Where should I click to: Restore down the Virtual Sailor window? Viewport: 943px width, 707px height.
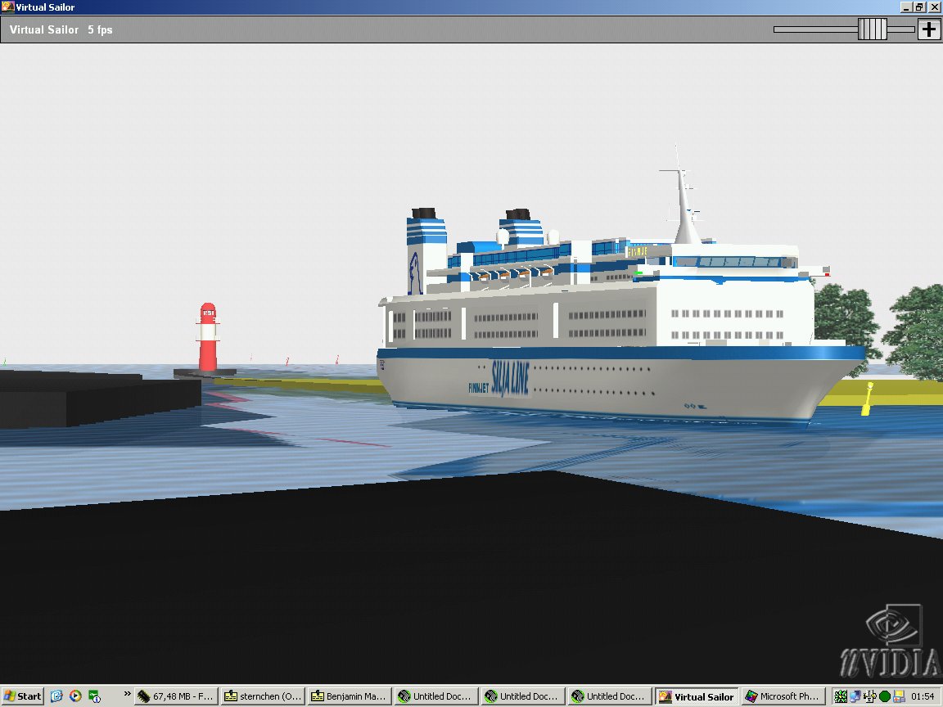click(x=919, y=7)
